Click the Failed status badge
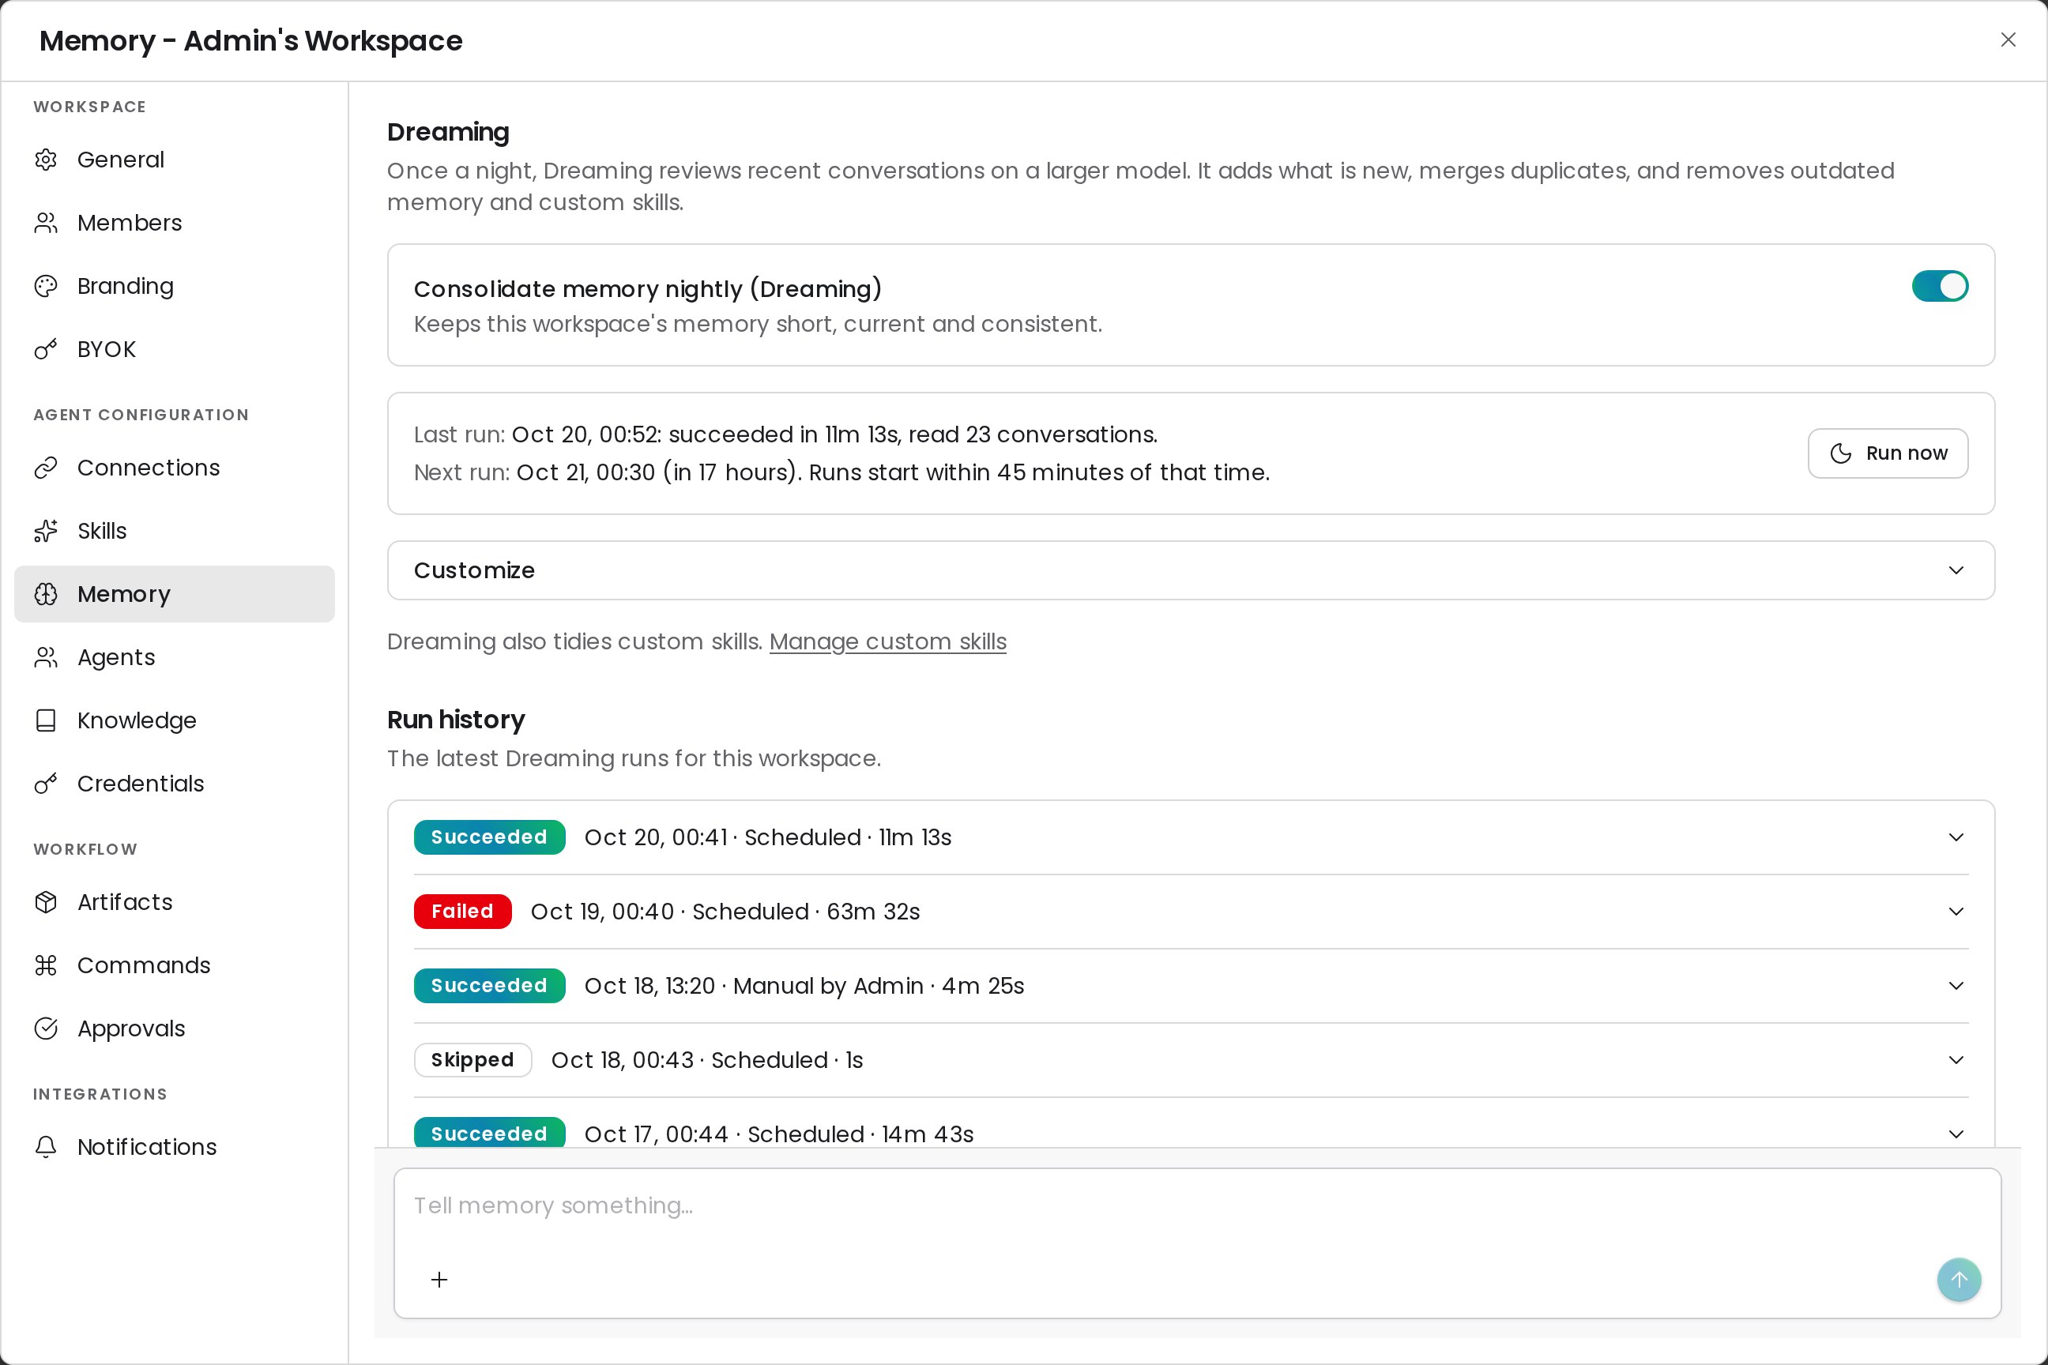Image resolution: width=2048 pixels, height=1365 pixels. click(462, 912)
